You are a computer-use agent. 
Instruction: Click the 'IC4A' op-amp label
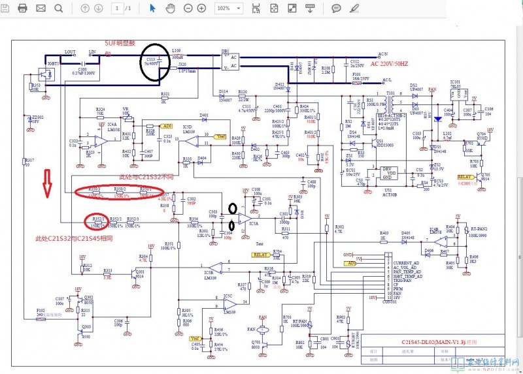(112, 125)
